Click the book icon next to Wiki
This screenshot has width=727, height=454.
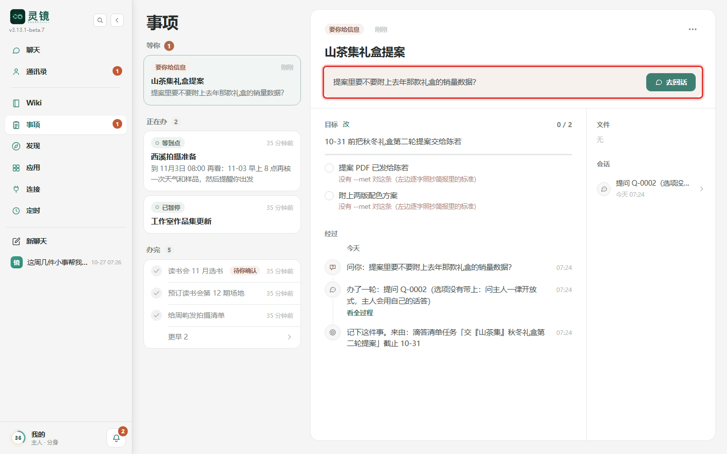[x=16, y=103]
